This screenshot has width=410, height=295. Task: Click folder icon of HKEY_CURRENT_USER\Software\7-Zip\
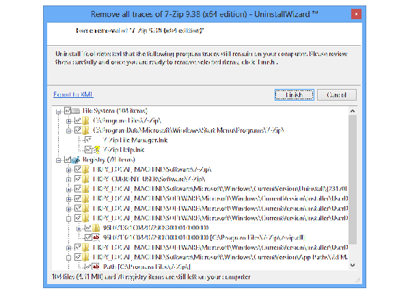click(x=85, y=179)
